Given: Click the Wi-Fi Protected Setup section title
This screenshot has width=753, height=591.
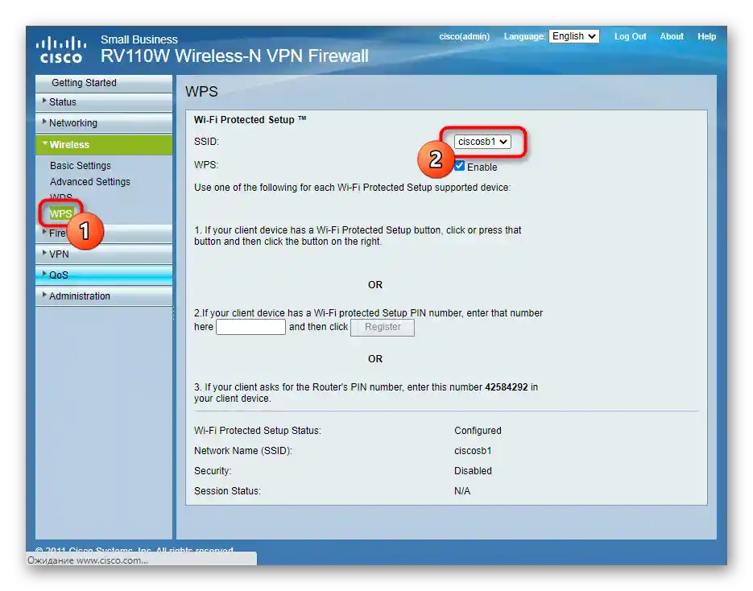Looking at the screenshot, I should tap(250, 119).
